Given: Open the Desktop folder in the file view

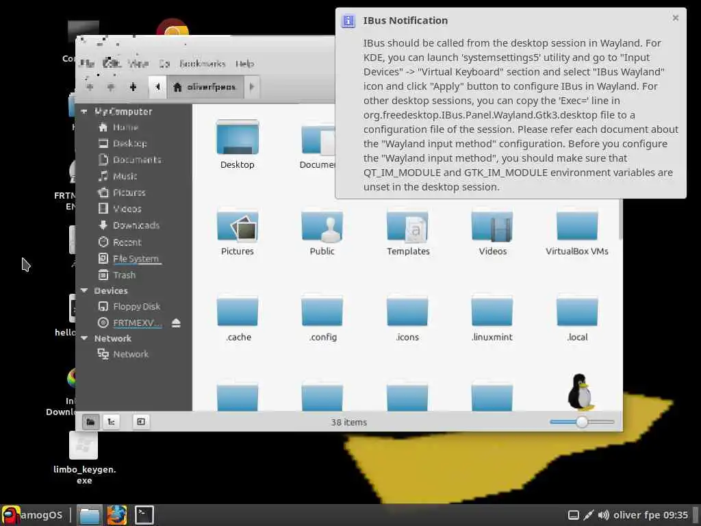Looking at the screenshot, I should tap(237, 138).
